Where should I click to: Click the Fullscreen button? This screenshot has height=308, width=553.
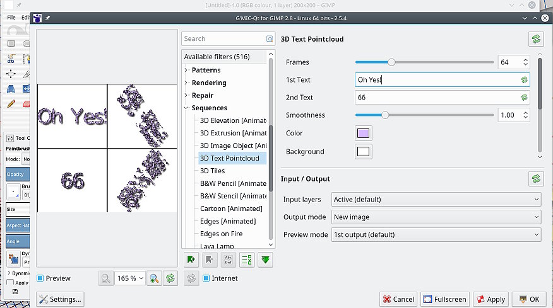(x=445, y=299)
